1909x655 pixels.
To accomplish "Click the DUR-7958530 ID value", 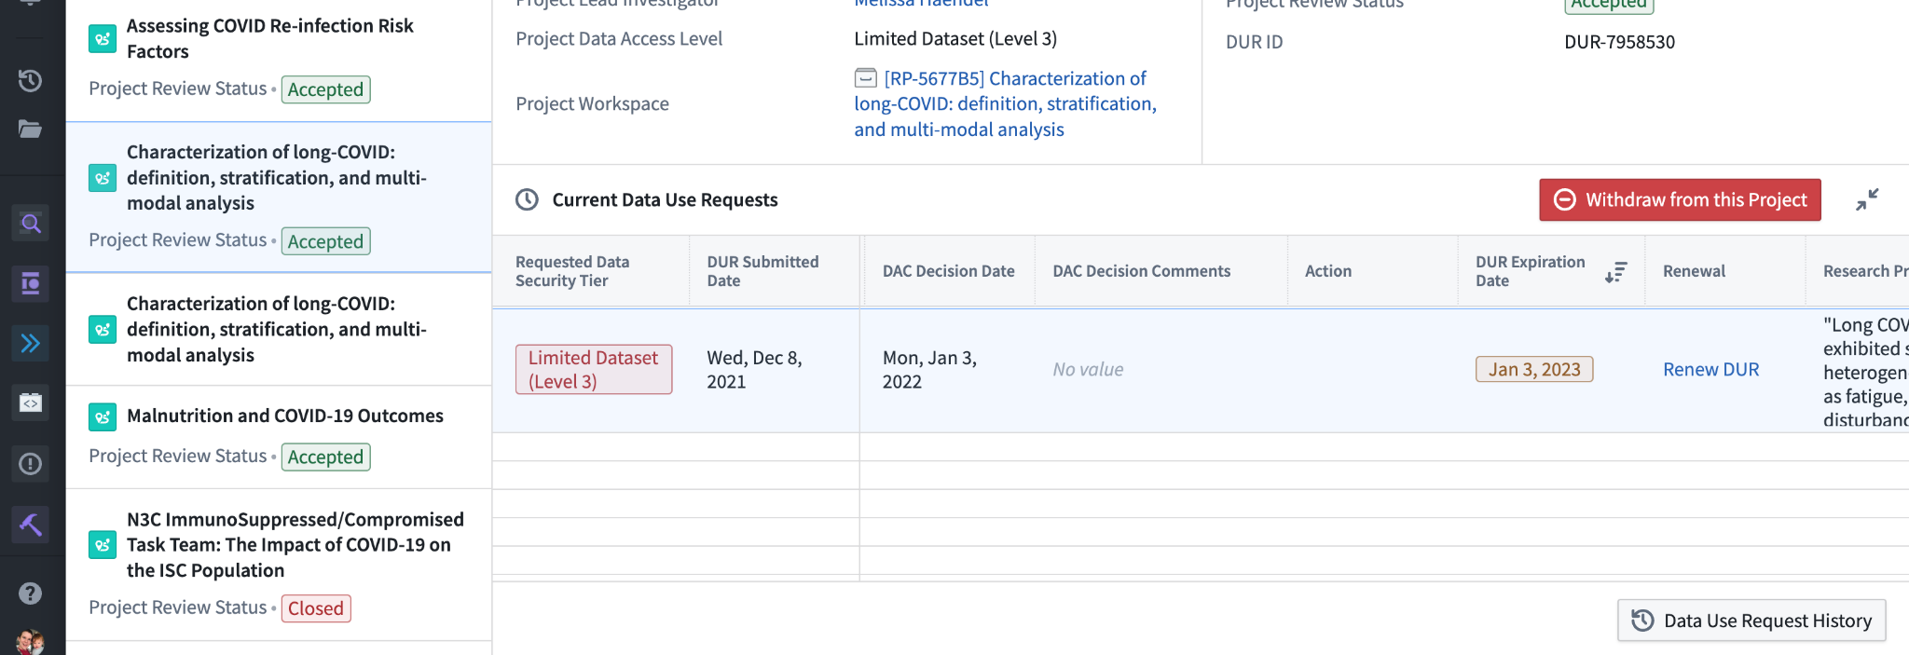I will (1619, 42).
